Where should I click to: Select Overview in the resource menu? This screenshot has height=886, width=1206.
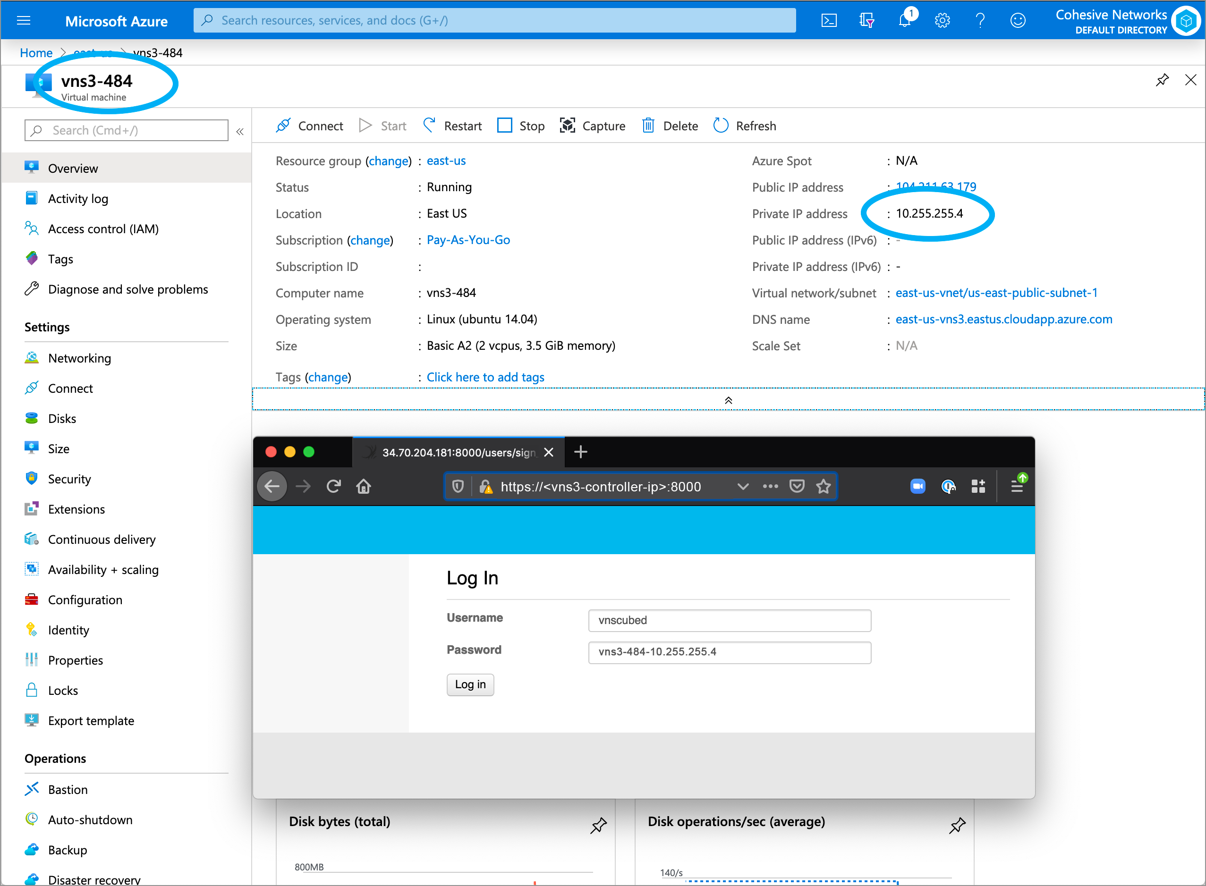click(x=127, y=168)
